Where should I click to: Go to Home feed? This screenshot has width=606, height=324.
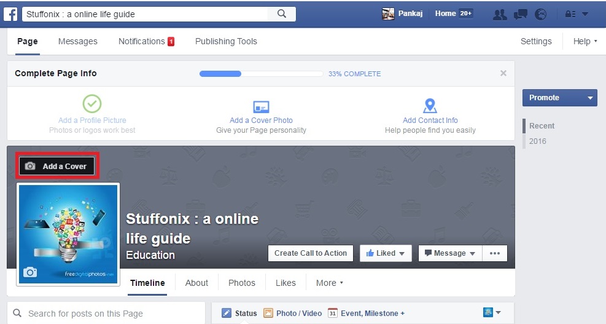coord(445,14)
